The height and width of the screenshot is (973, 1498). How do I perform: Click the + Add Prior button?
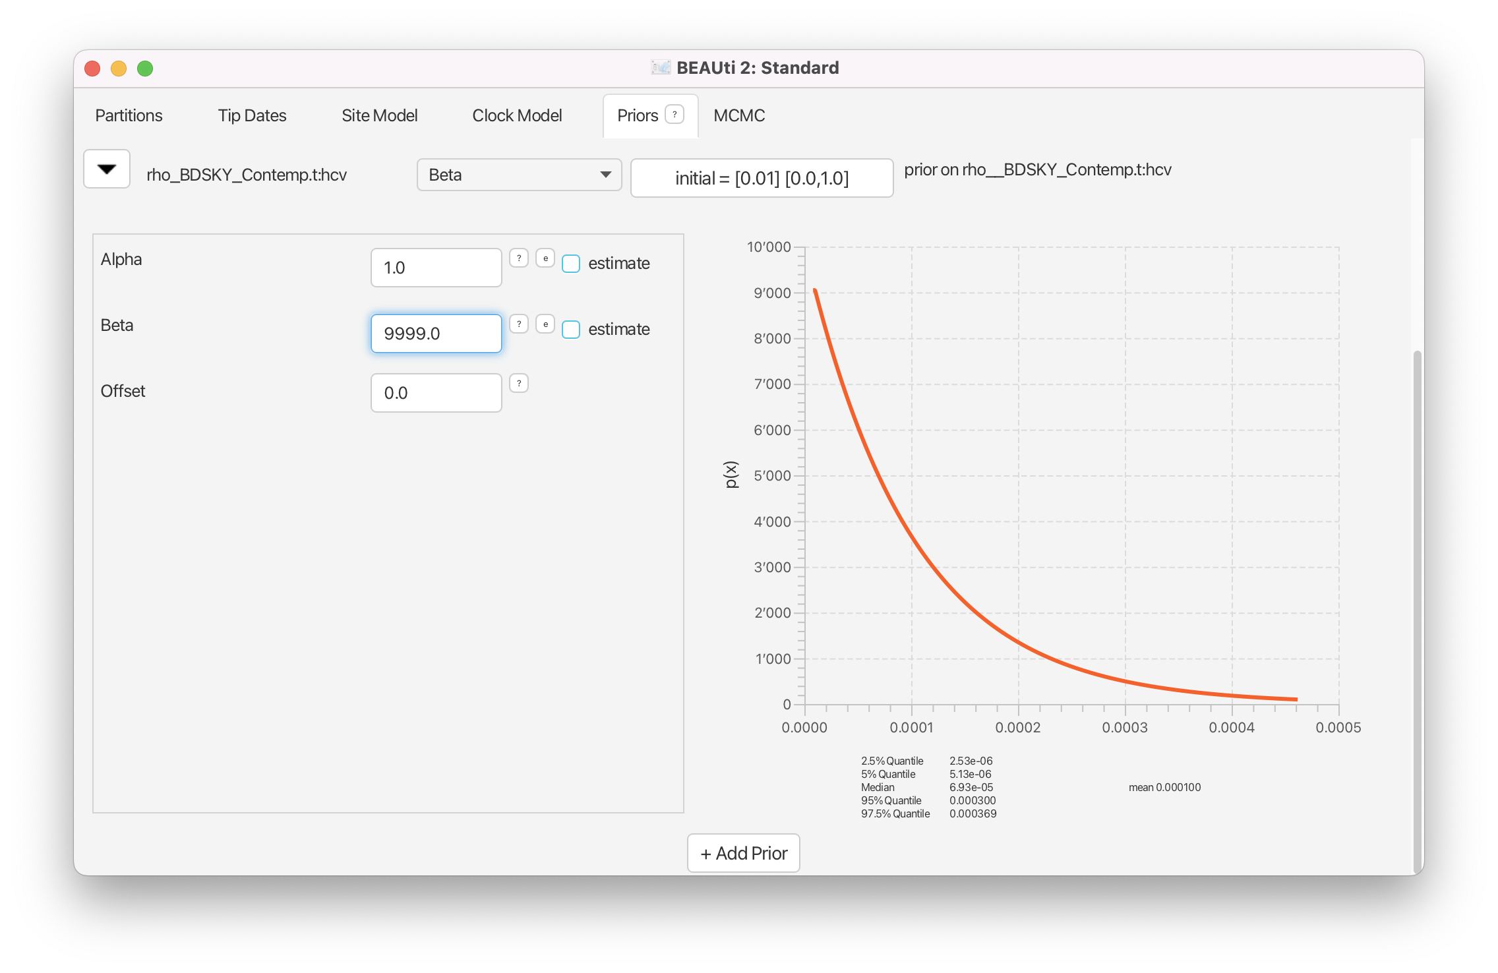(743, 853)
